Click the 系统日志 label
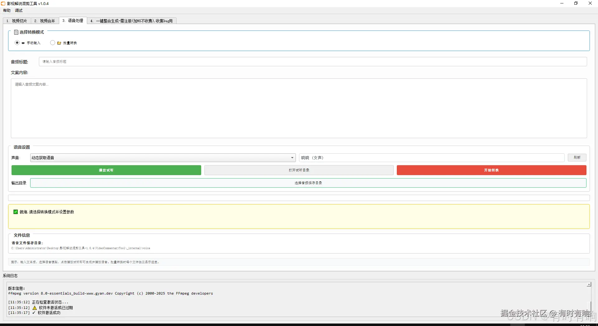Viewport: 598px width, 326px height. click(10, 276)
